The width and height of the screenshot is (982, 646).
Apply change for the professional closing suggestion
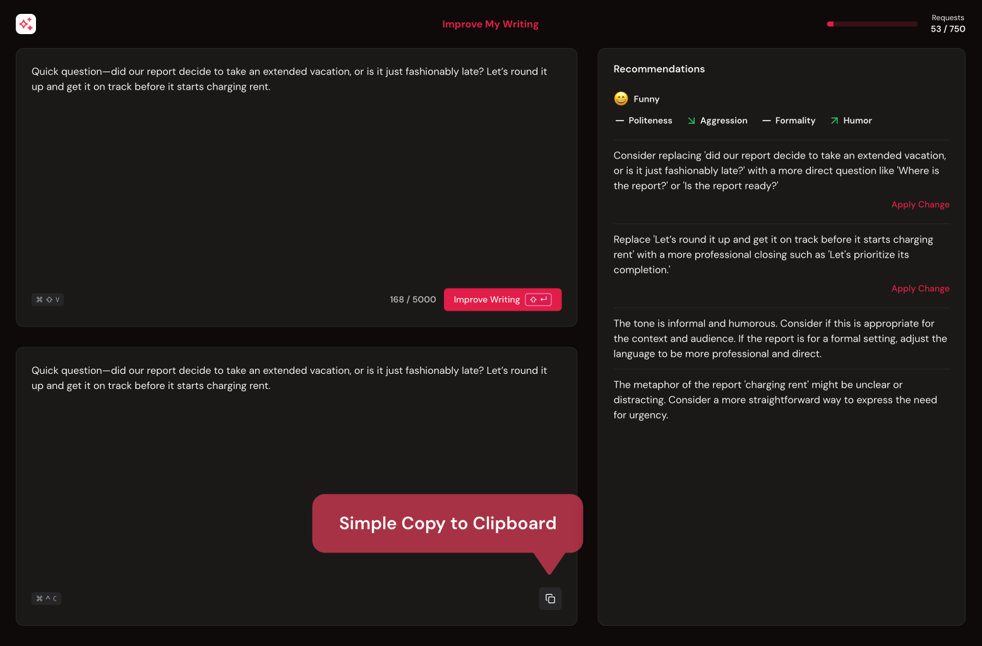(x=920, y=289)
